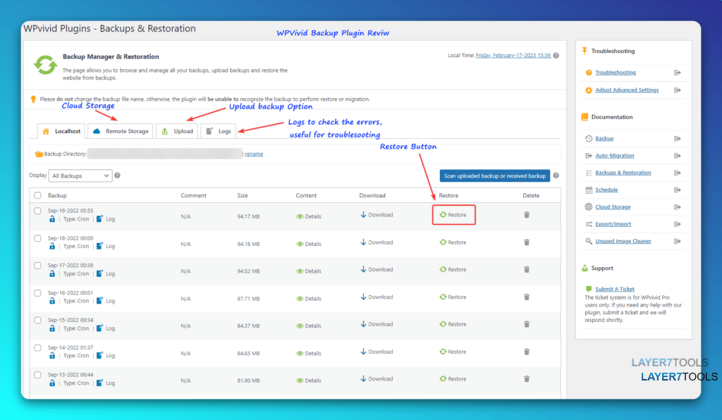Click the Log link for Sep-13-2022 00:44 backup
722x420 pixels.
(x=111, y=383)
